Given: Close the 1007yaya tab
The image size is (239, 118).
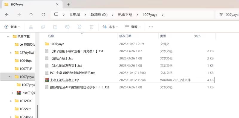Looking at the screenshot, I should pyautogui.click(x=57, y=4).
